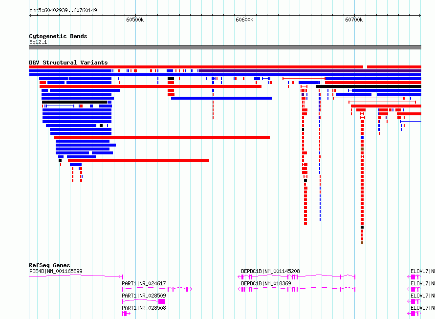Select the long black variant bar at right
Viewport: 435px width, 319px height.
[369, 86]
